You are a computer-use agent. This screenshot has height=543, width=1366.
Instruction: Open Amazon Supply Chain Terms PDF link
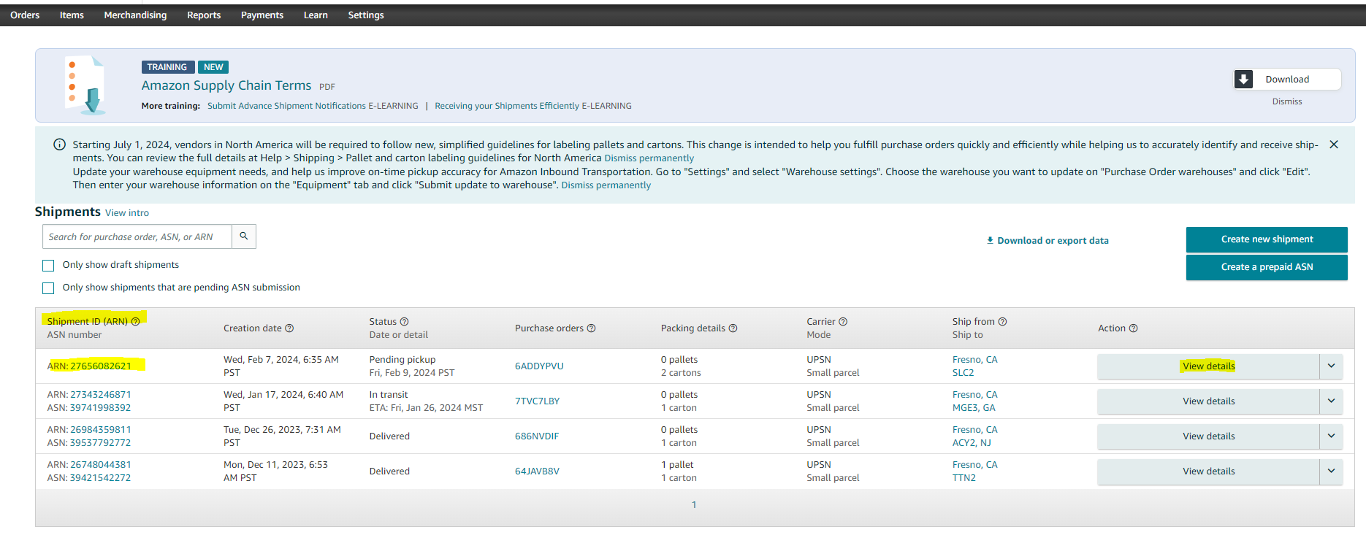click(226, 85)
